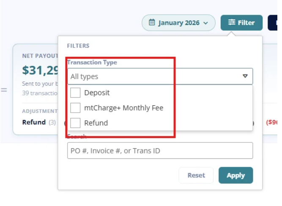Check the Refund box in the type list
282x206 pixels.
pyautogui.click(x=75, y=123)
